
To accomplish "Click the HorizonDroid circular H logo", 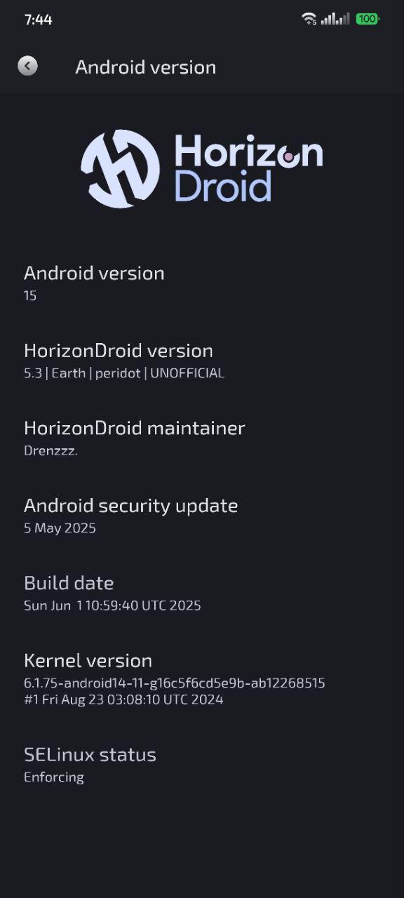I will (120, 168).
